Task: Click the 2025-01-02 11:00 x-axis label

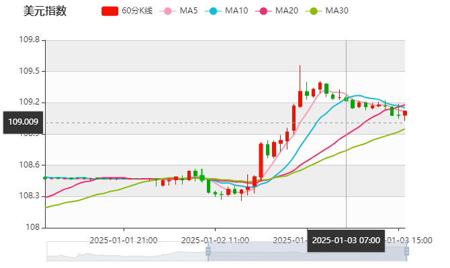Action: [x=216, y=239]
